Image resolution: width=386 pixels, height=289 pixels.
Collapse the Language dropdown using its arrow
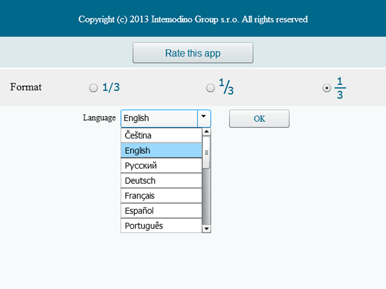tap(204, 118)
